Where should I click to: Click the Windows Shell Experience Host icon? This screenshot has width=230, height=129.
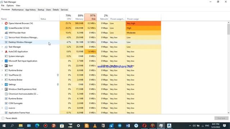coord(6,89)
